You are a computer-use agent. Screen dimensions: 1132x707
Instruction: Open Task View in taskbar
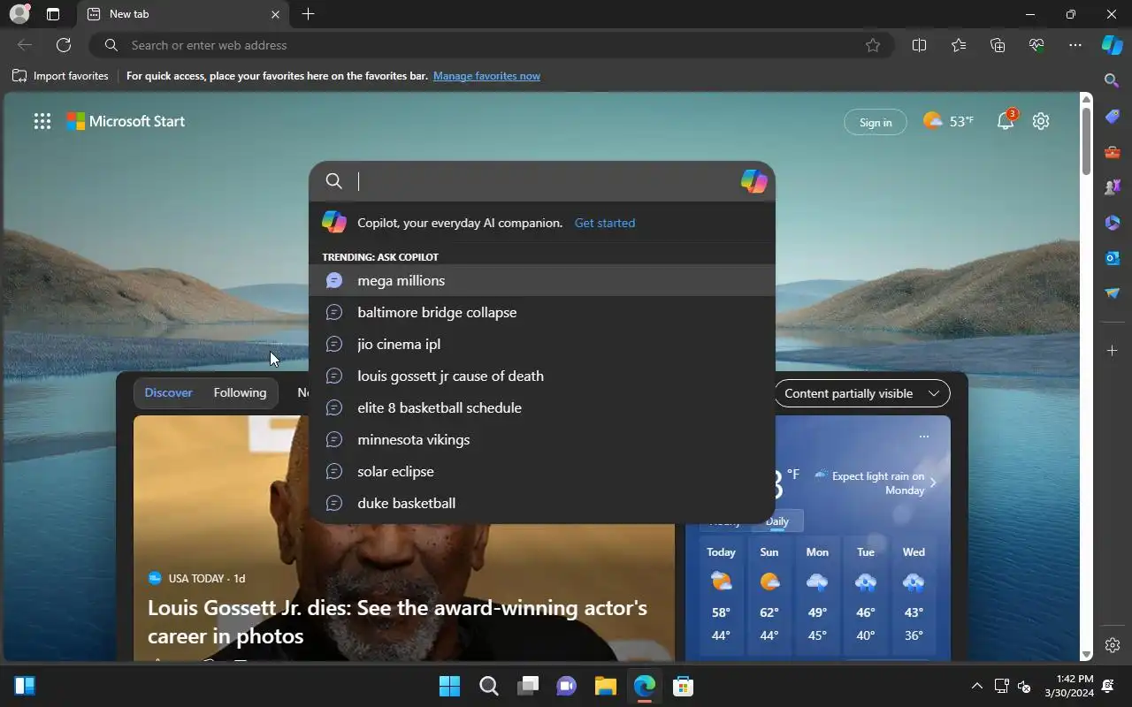click(x=528, y=686)
